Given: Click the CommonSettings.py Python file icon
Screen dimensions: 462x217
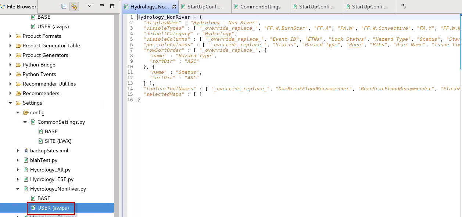Looking at the screenshot, I should 33,122.
